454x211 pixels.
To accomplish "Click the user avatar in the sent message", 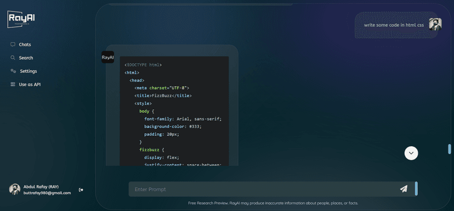I will [435, 24].
